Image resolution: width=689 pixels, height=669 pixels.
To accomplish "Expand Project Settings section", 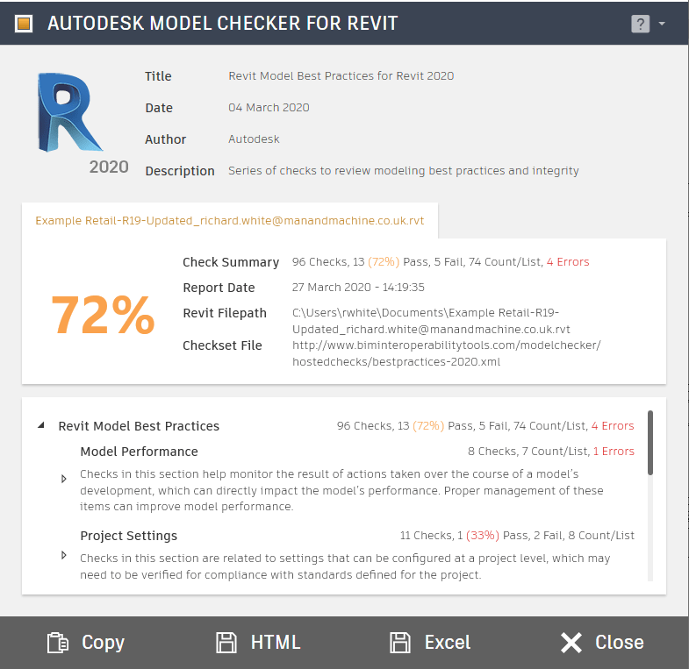I will tap(64, 555).
